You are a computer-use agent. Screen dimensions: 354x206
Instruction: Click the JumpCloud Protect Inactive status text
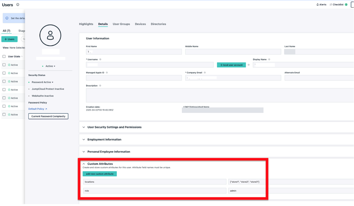[48, 89]
